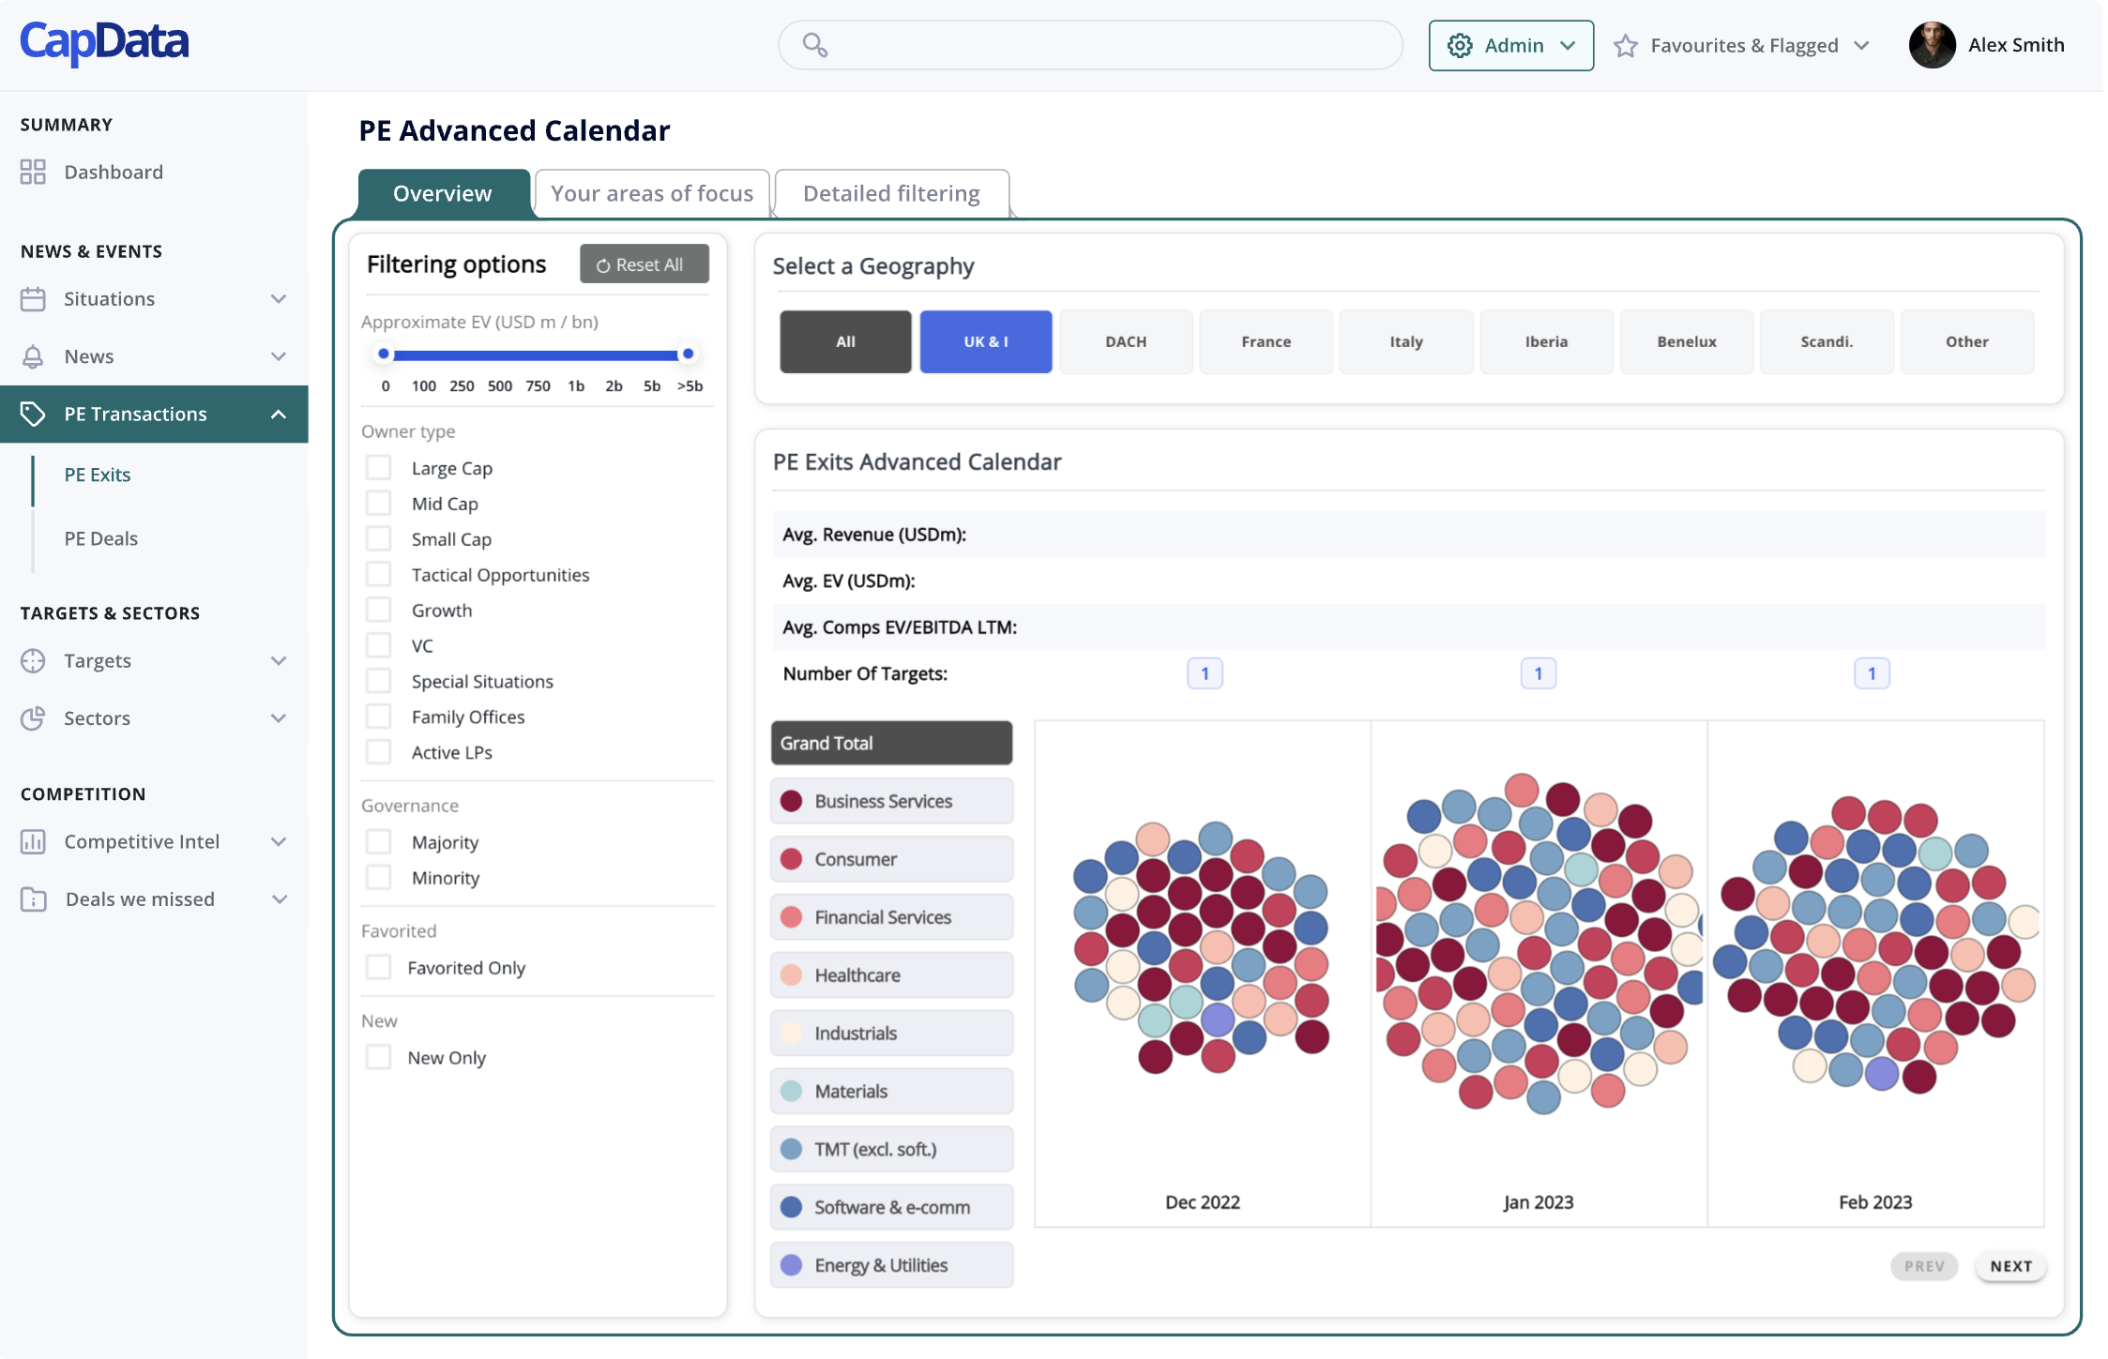2108x1359 pixels.
Task: Click the News bell icon
Action: coord(33,356)
